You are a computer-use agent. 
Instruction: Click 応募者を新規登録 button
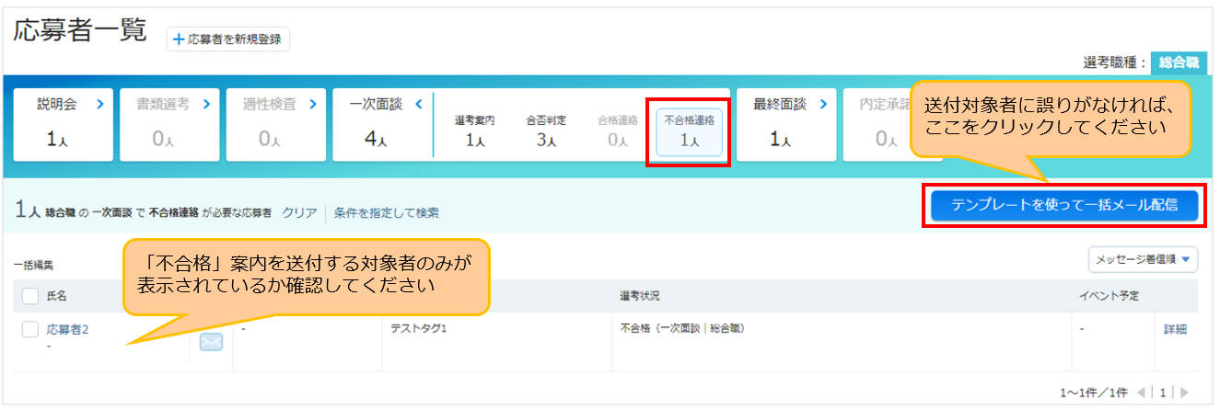coord(229,40)
